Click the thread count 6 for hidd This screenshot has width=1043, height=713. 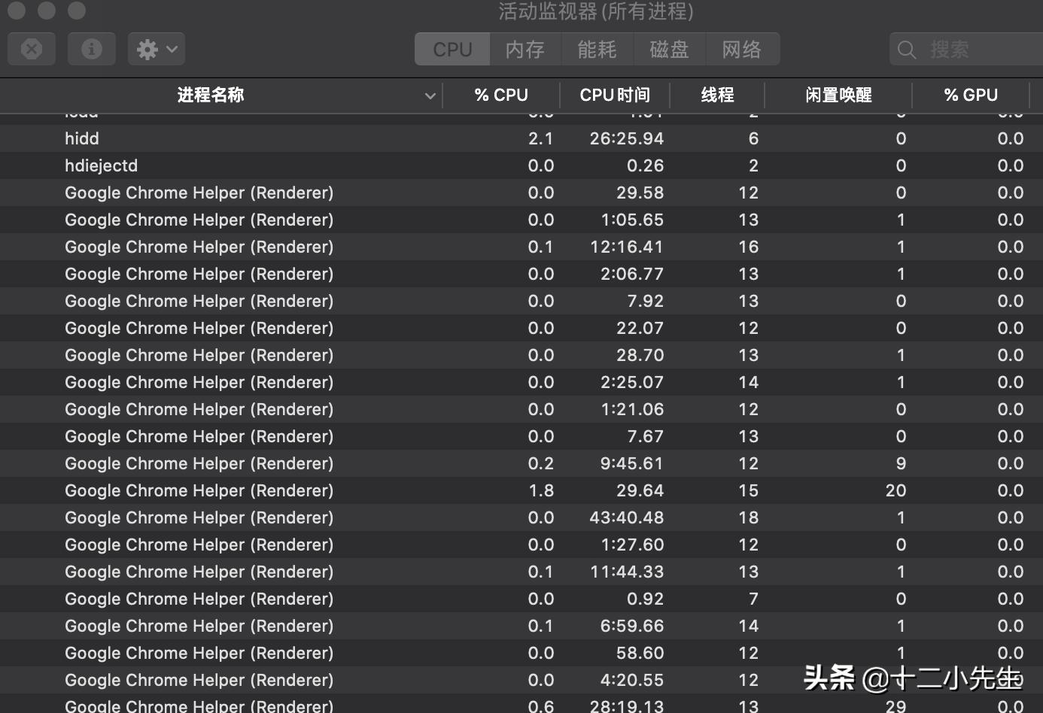pos(753,138)
